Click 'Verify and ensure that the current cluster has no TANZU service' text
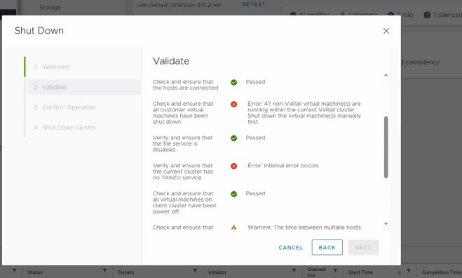The image size is (462, 278). pyautogui.click(x=183, y=172)
